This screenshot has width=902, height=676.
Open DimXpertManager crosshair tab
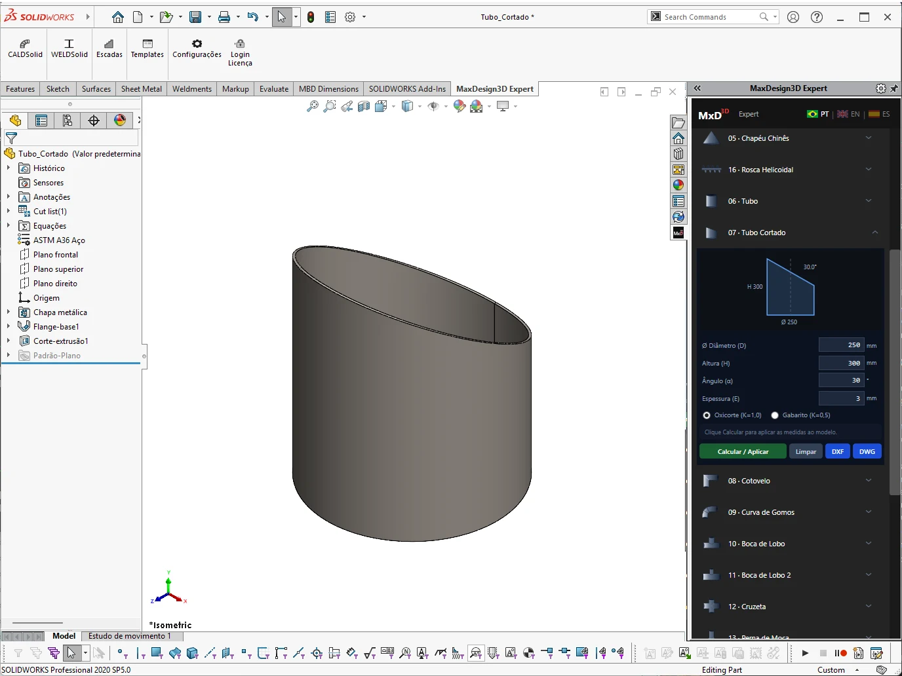94,121
